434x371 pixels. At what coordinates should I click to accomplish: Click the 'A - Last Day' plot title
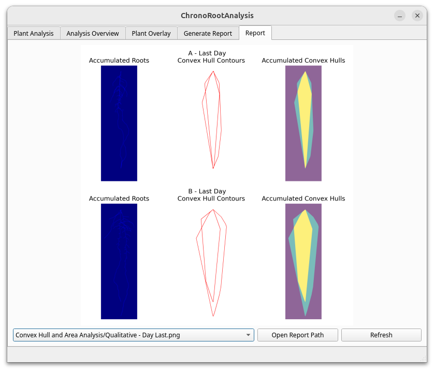click(x=207, y=53)
